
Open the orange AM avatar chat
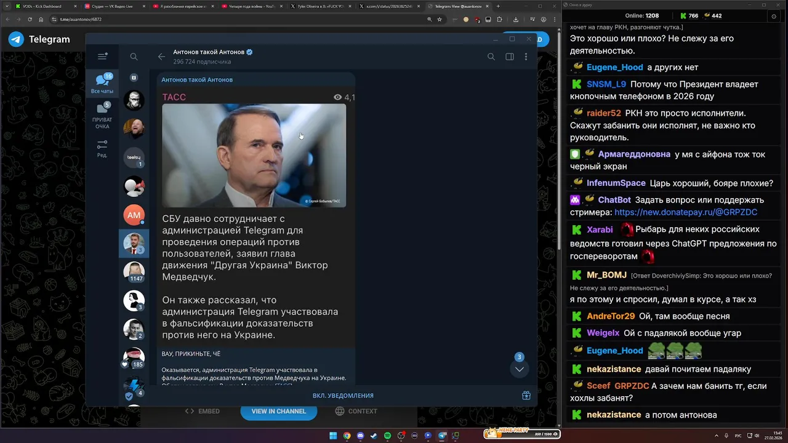134,215
